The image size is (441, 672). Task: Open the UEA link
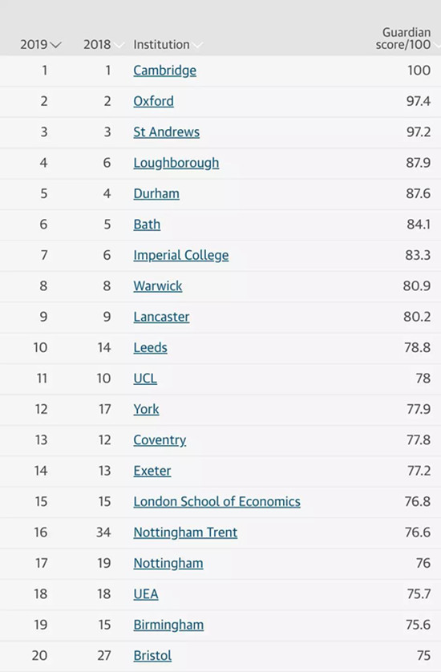[x=146, y=594]
